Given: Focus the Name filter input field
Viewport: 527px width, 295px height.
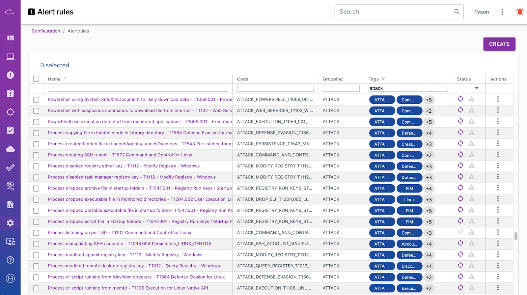Looking at the screenshot, I should [138, 88].
